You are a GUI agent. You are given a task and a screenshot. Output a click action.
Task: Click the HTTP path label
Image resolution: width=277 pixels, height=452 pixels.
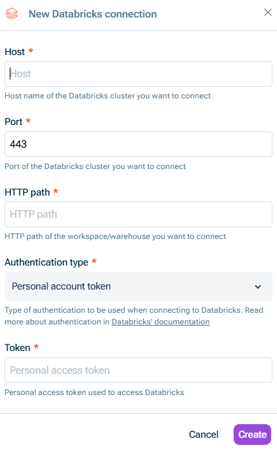tap(27, 192)
